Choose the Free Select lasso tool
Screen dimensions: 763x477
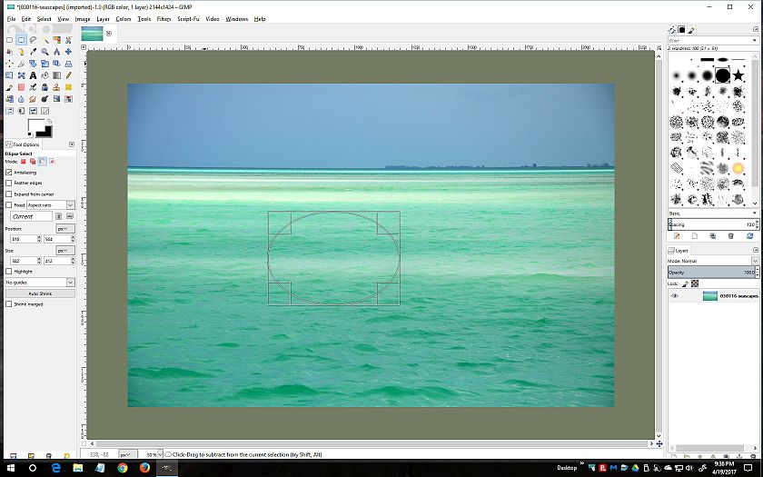click(x=32, y=40)
